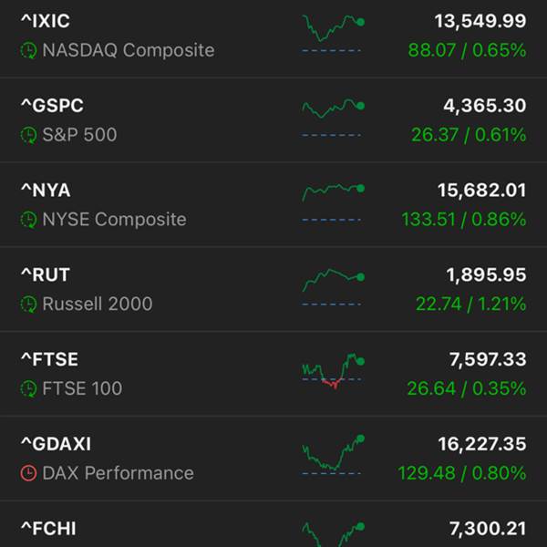
Task: Tap the clock icon beside NASDAQ Composite
Action: click(28, 50)
